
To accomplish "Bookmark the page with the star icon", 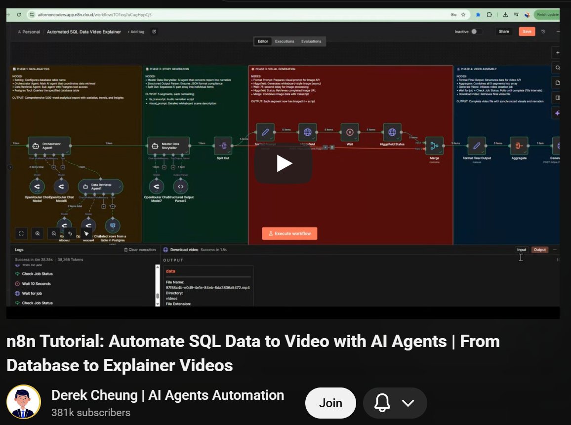I will [x=463, y=14].
